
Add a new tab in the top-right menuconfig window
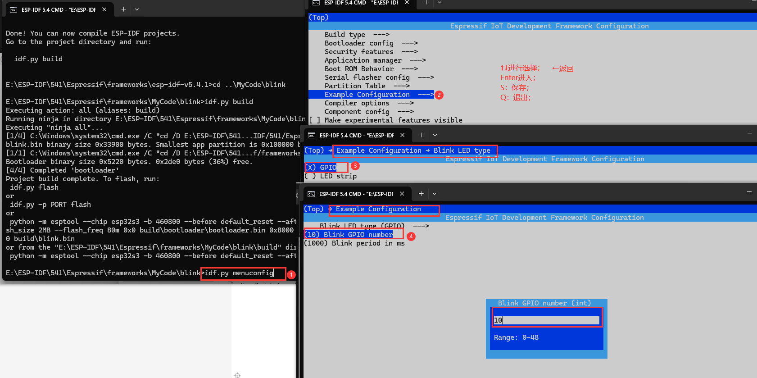(426, 3)
